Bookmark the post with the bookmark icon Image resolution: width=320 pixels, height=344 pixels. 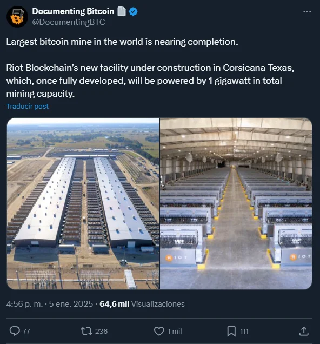(231, 331)
